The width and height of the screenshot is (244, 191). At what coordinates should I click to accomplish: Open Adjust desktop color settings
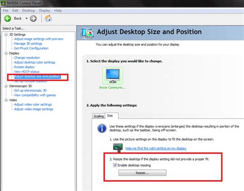pyautogui.click(x=34, y=62)
